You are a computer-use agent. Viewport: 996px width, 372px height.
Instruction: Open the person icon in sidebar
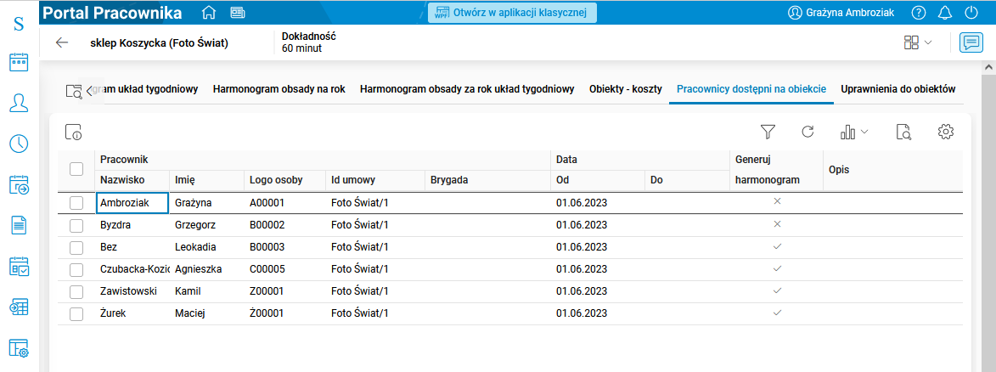point(19,103)
